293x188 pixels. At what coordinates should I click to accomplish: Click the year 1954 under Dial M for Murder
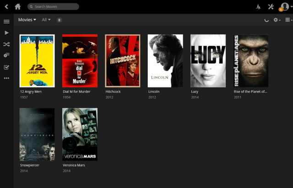[67, 97]
